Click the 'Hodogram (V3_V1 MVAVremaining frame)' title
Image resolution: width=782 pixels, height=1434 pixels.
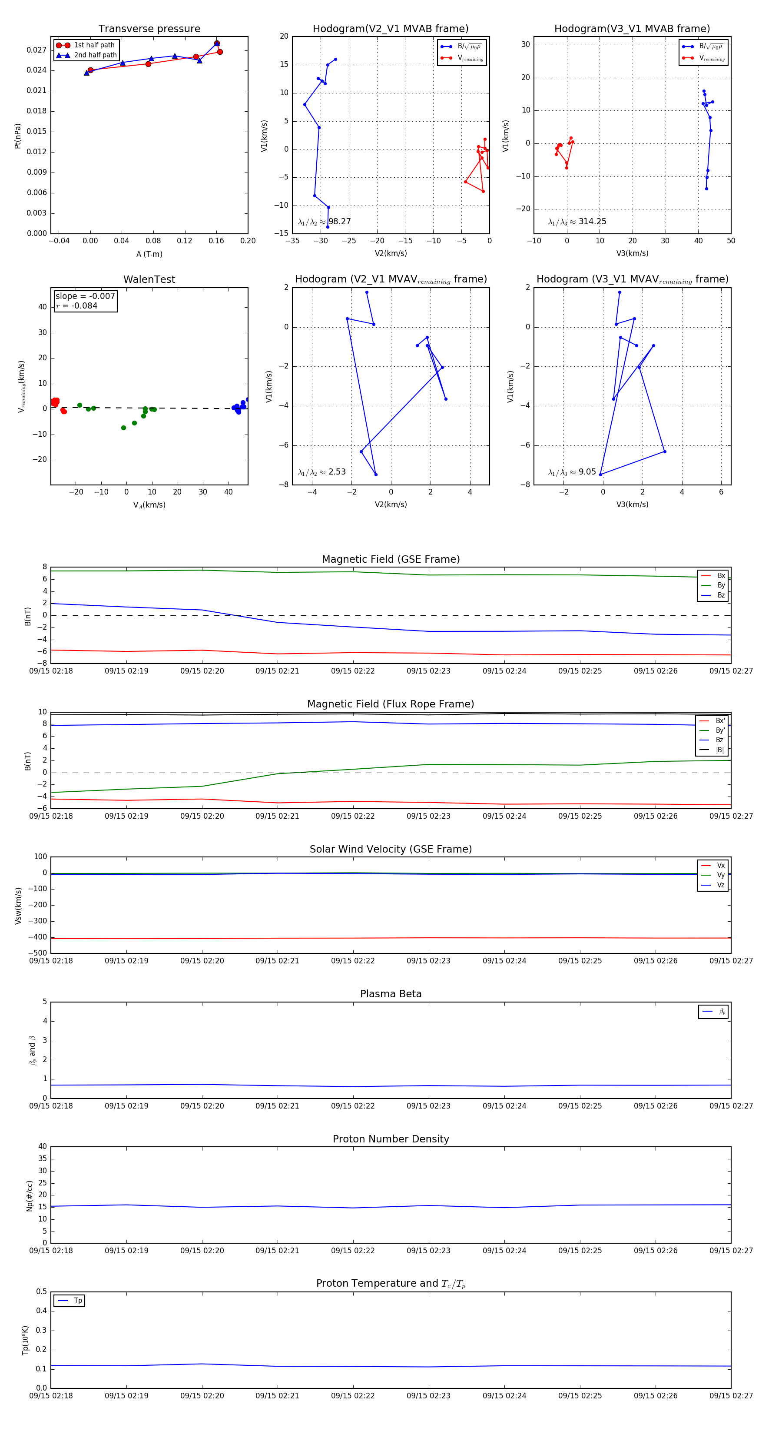632,279
